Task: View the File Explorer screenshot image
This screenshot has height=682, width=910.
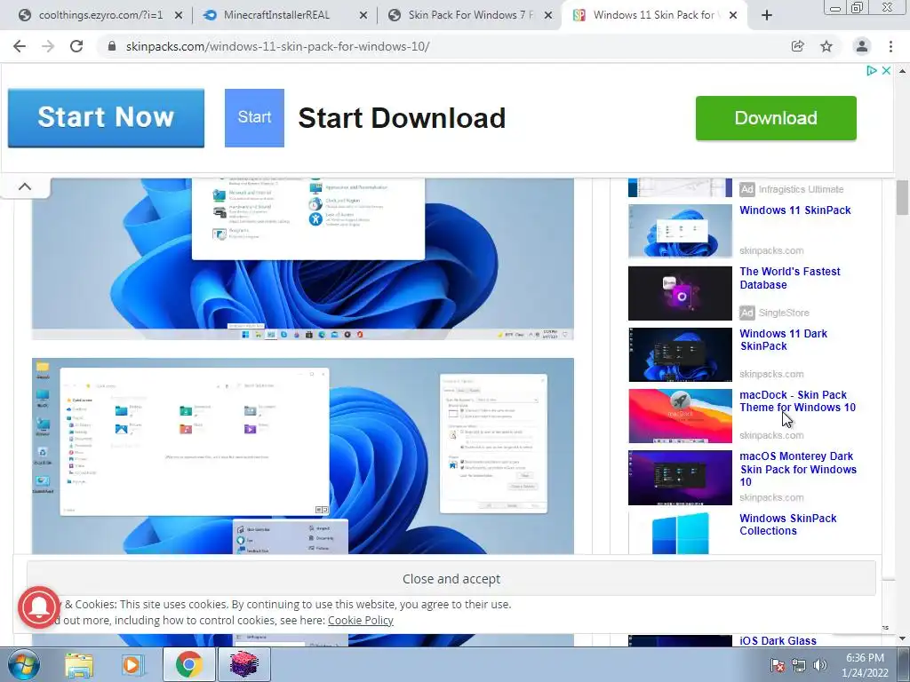Action: pos(303,456)
